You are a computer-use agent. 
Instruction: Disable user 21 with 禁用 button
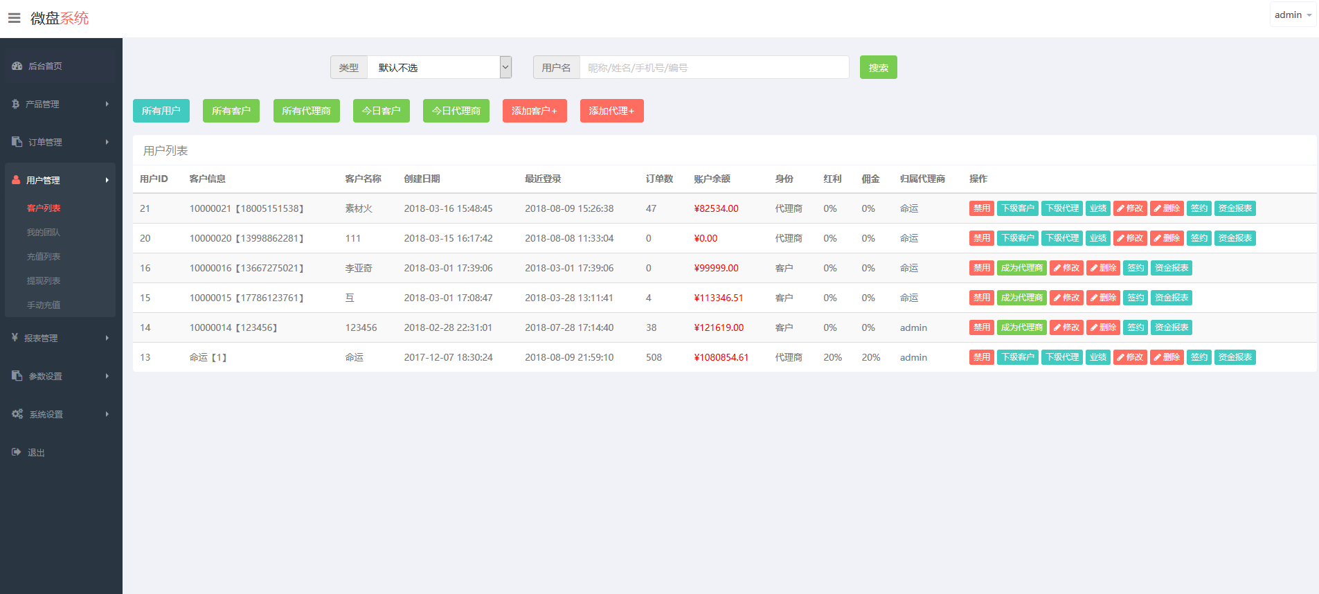point(981,208)
